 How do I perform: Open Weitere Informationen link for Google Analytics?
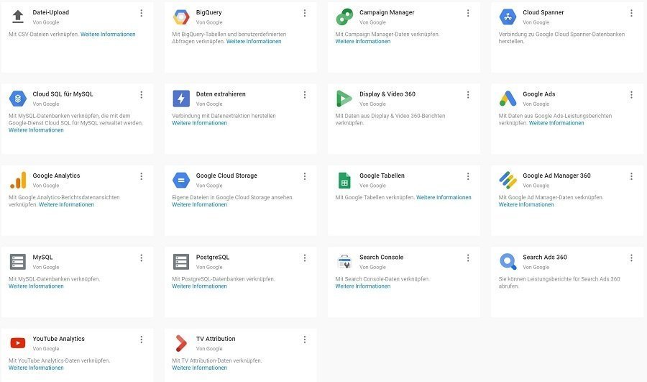coord(66,204)
